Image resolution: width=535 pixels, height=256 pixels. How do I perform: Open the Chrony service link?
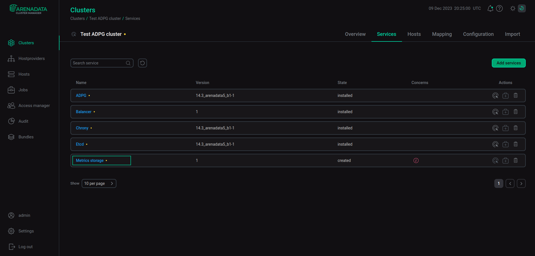82,128
